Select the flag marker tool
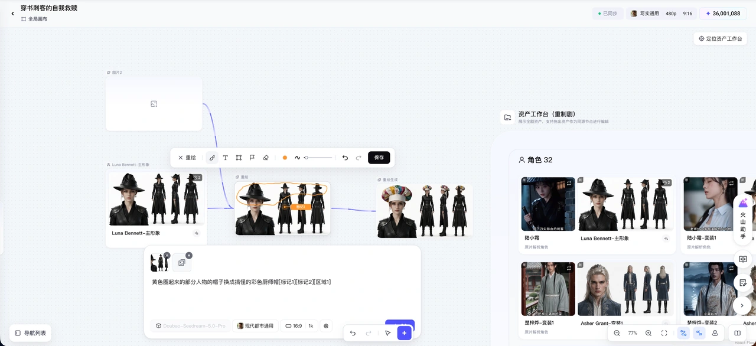This screenshot has height=346, width=756. pyautogui.click(x=252, y=158)
